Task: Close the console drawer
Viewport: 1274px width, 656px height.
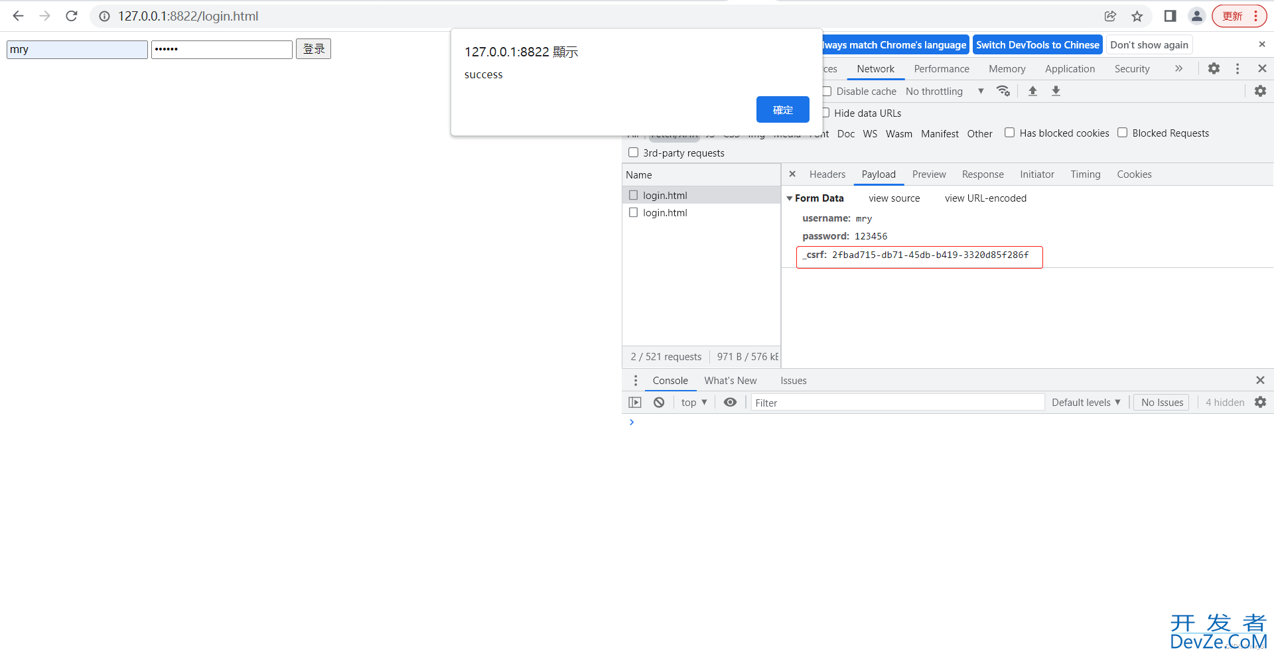Action: point(1260,380)
